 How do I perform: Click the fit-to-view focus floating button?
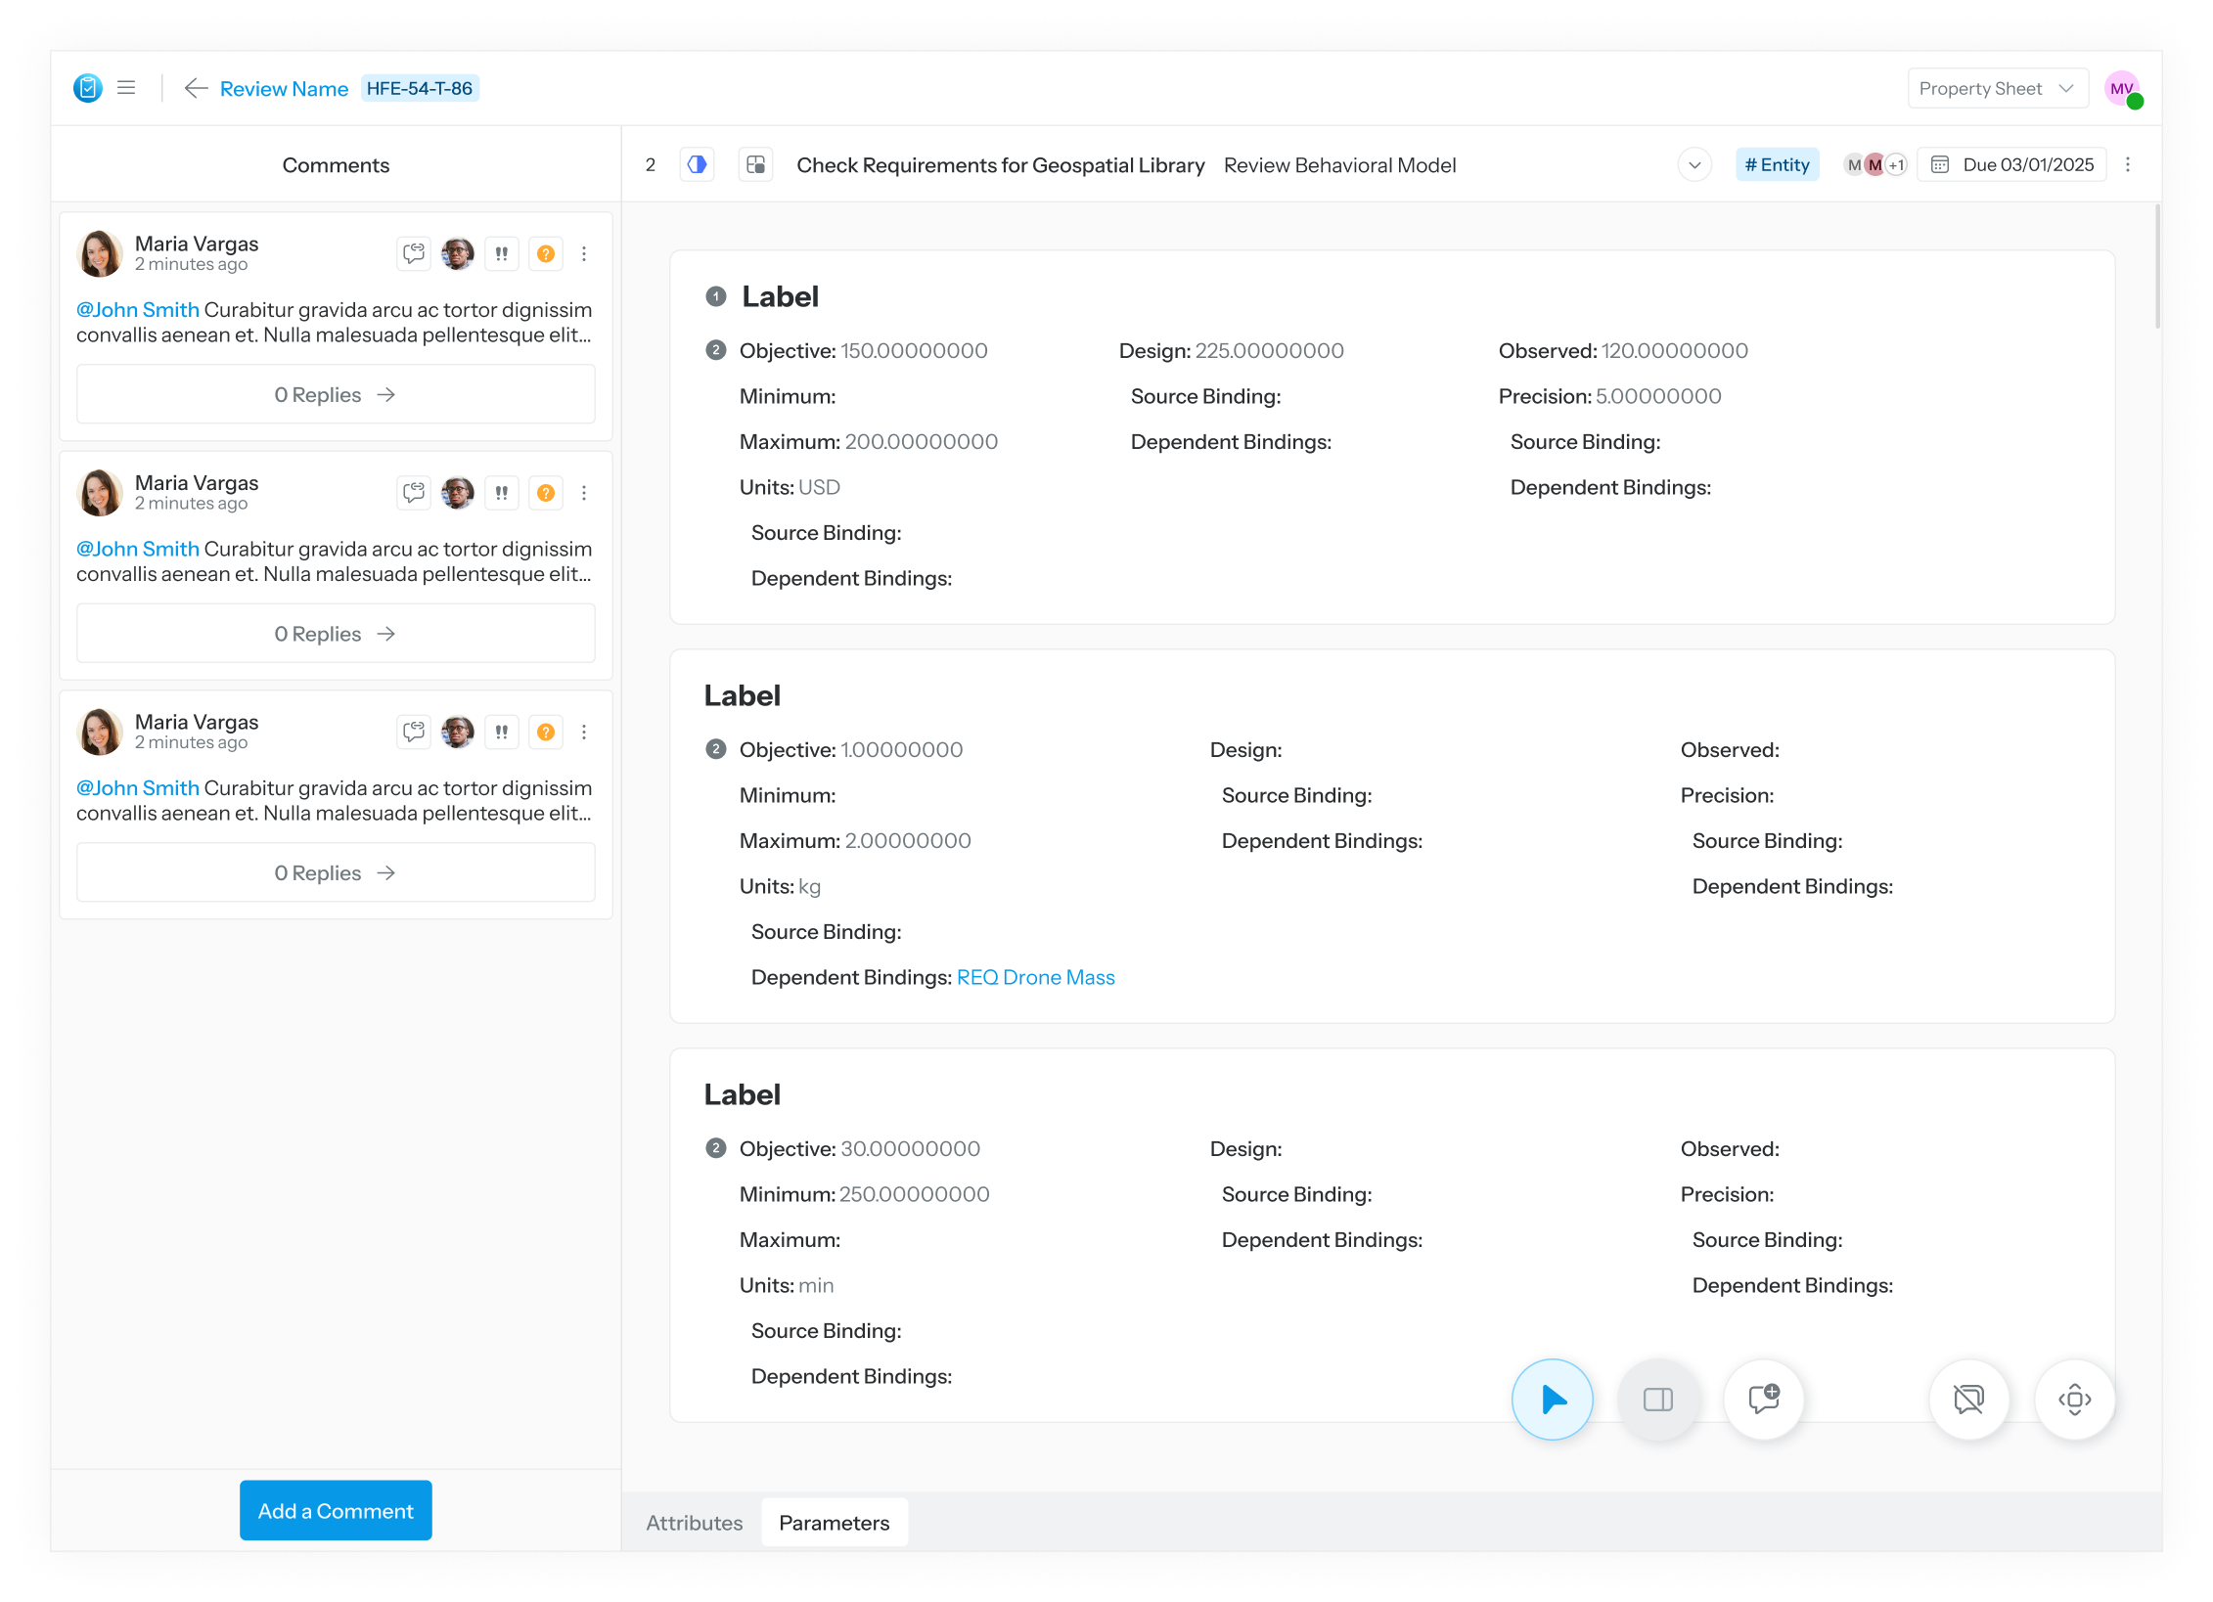2074,1400
